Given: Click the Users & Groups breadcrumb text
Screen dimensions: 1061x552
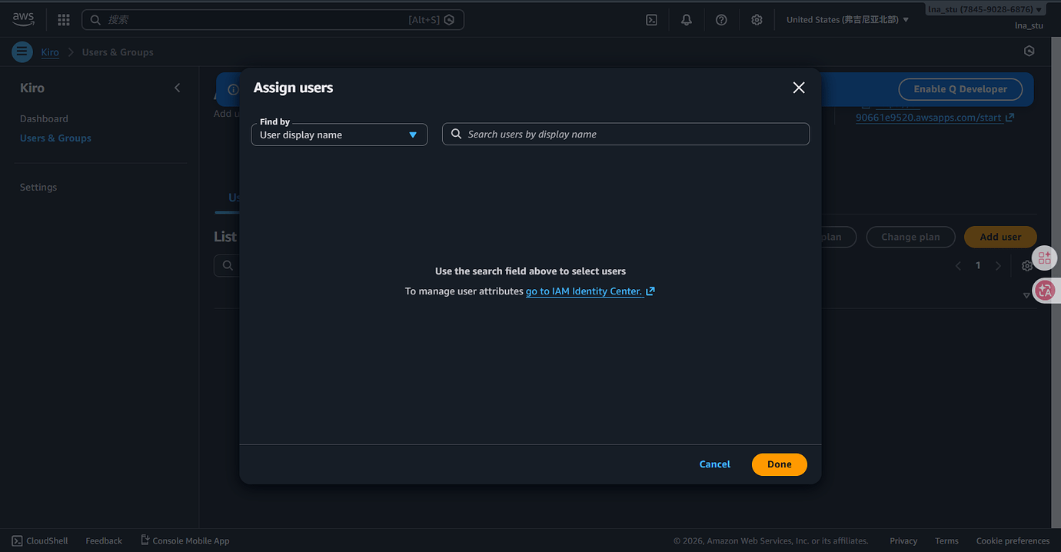Looking at the screenshot, I should (118, 52).
